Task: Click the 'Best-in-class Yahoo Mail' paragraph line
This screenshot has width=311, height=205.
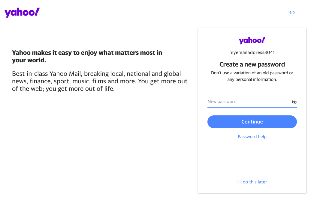Action: (96, 74)
